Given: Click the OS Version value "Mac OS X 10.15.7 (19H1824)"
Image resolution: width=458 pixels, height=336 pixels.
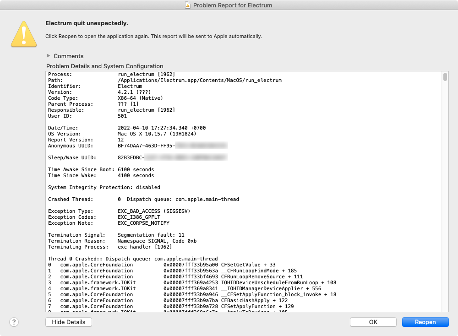Looking at the screenshot, I should 157,134.
